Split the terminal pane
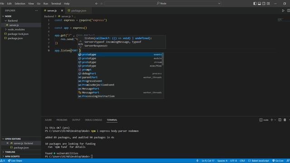 [x=280, y=120]
